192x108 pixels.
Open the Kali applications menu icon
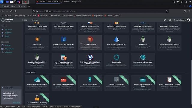click(x=2, y=2)
